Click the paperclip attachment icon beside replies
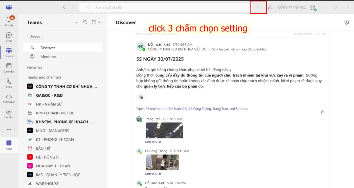The image size is (354, 188). [x=322, y=112]
